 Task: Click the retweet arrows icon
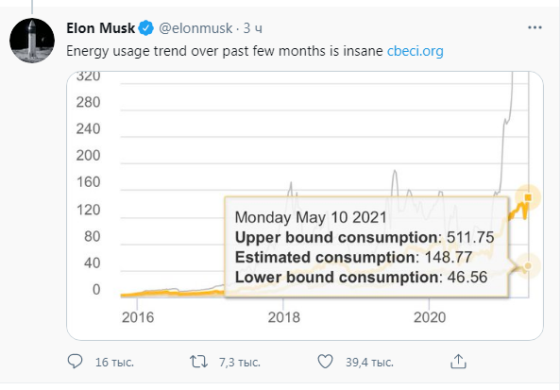[x=198, y=362]
